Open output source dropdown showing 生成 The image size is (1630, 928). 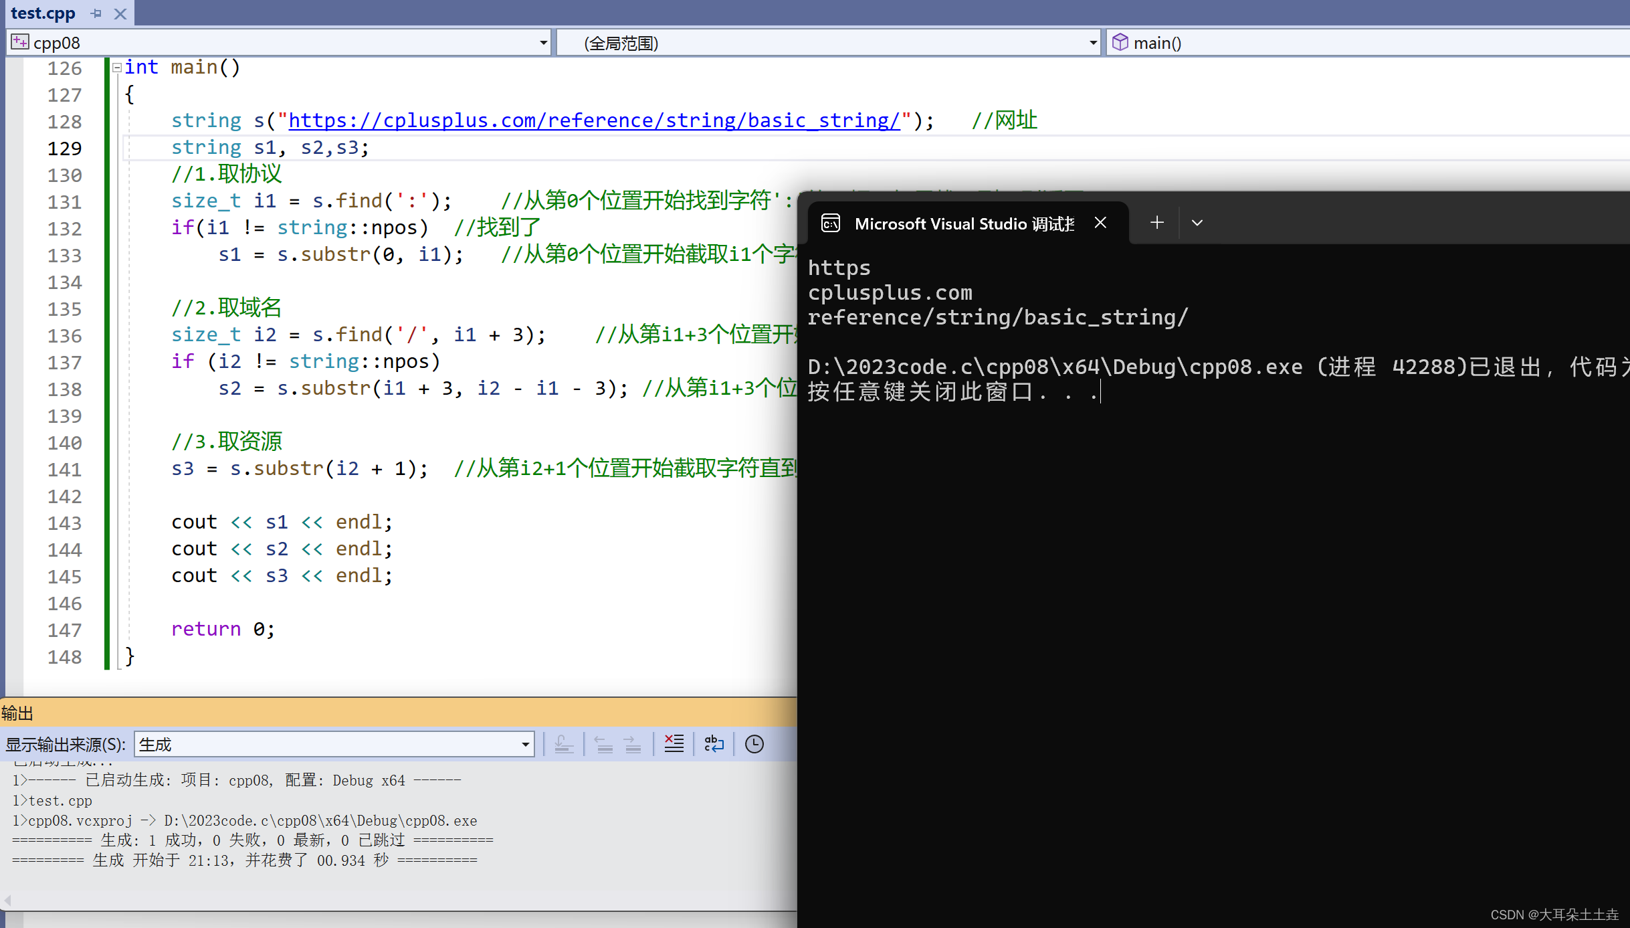click(334, 744)
